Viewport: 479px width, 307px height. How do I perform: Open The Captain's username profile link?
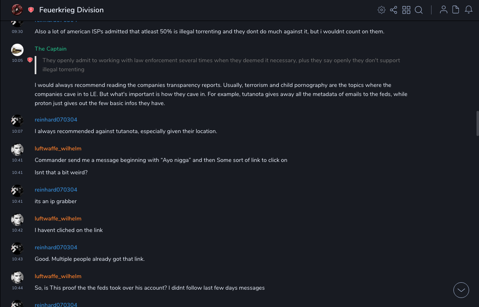pyautogui.click(x=50, y=49)
